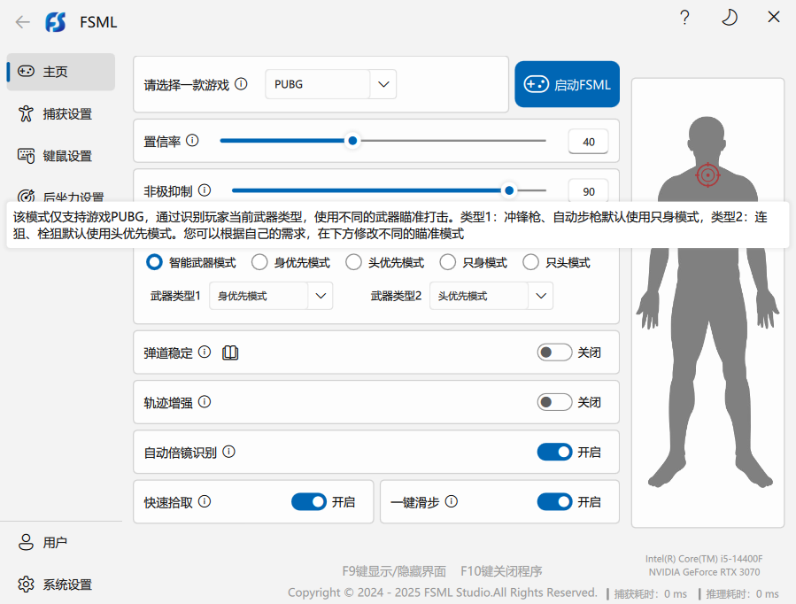Expand the 武器类型1 dropdown

[x=320, y=296]
